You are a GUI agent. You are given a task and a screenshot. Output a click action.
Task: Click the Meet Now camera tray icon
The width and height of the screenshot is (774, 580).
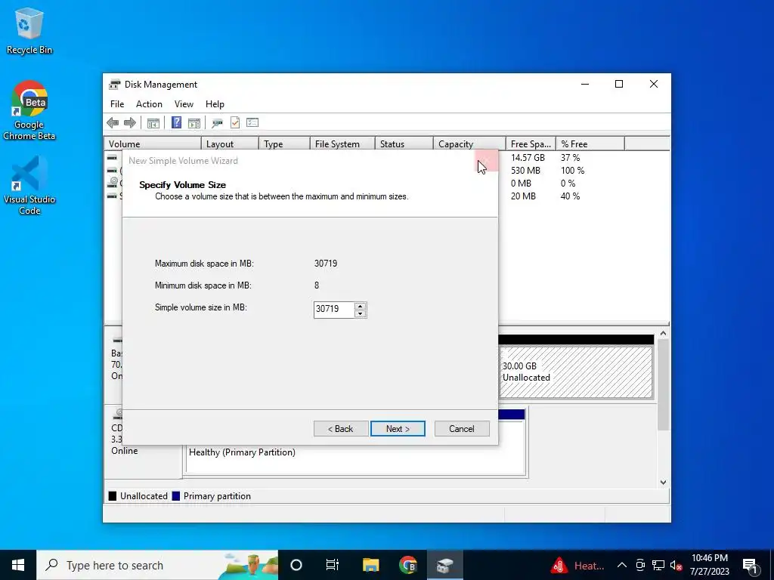(640, 565)
